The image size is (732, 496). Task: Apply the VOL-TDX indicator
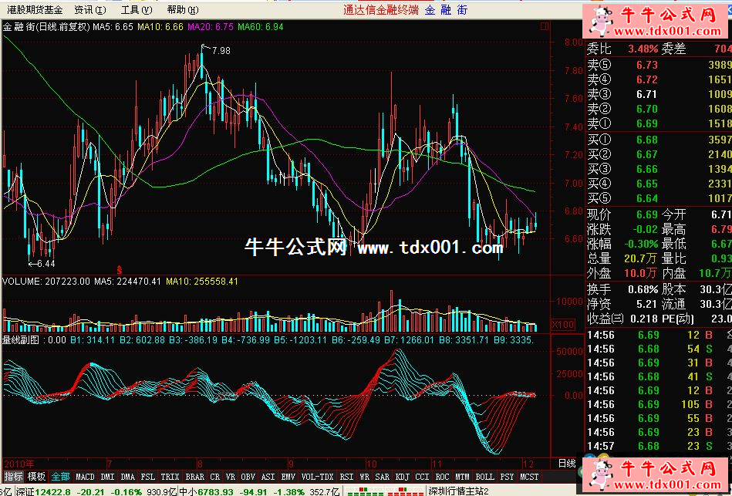pyautogui.click(x=318, y=477)
